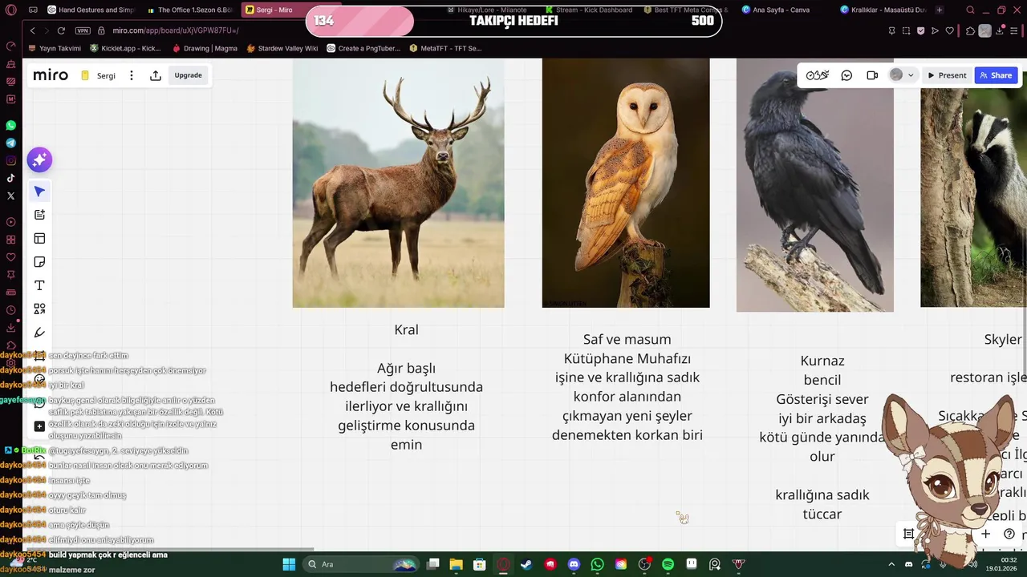Open the activities and reactions tools
The image size is (1027, 577).
pos(818,75)
